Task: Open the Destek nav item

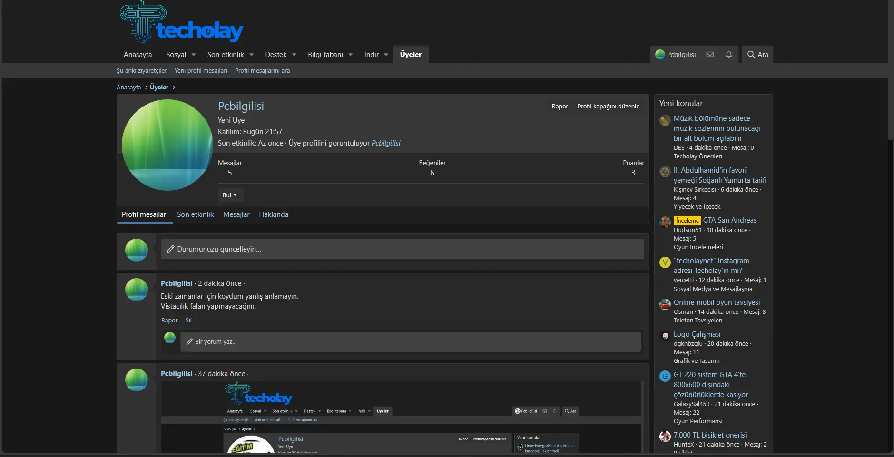Action: pyautogui.click(x=276, y=55)
